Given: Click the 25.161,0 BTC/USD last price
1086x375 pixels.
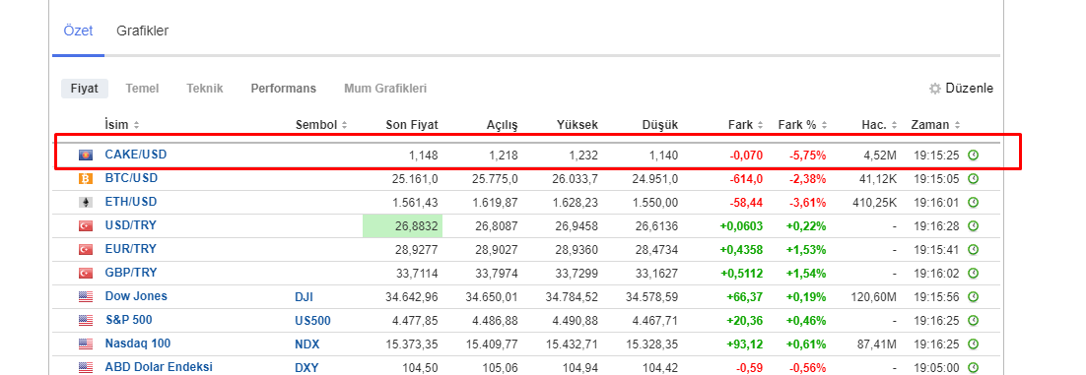Looking at the screenshot, I should (415, 178).
